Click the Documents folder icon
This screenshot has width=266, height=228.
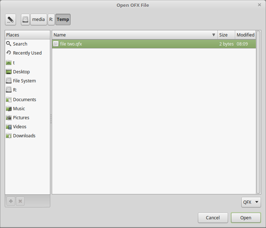(x=9, y=99)
